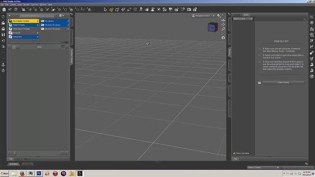315x177 pixels.
Task: Click the frame selection control in the viewport
Action: point(223,33)
